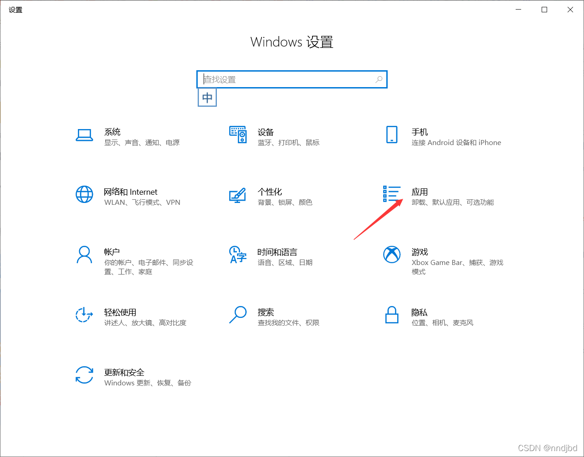Click text Windows 更新、恢复、备份
Screen dimensions: 584x457
148,383
